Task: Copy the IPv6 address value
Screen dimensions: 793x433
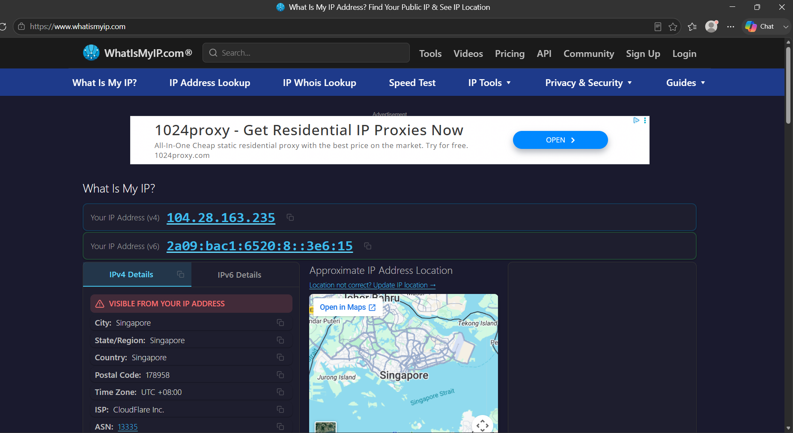Action: [x=367, y=246]
